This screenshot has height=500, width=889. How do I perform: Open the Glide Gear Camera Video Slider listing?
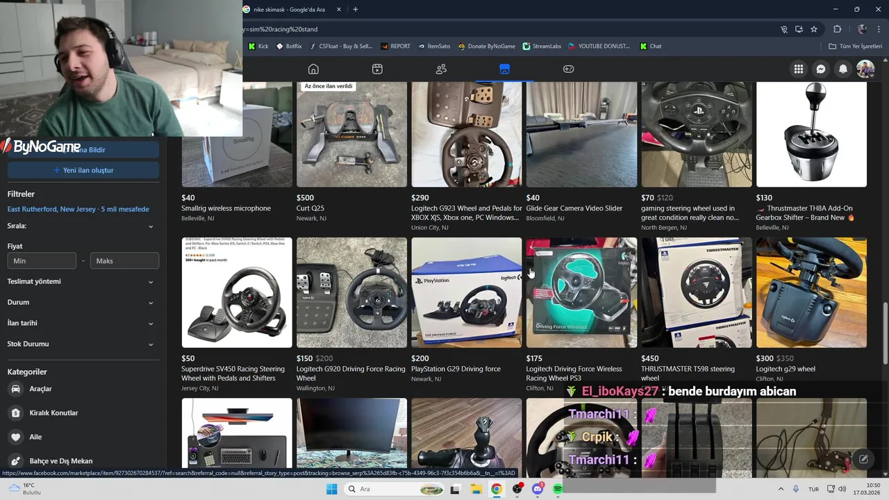[x=581, y=134]
